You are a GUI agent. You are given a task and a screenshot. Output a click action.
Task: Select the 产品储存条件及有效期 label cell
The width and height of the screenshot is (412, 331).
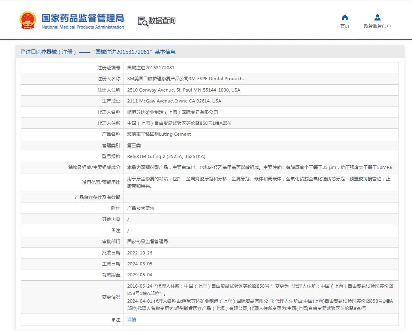pyautogui.click(x=72, y=198)
